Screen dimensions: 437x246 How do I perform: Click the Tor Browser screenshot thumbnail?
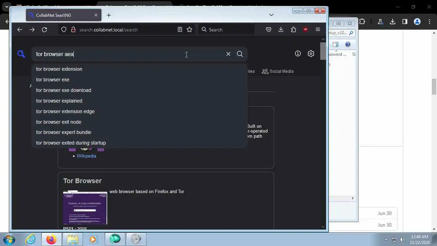[85, 208]
